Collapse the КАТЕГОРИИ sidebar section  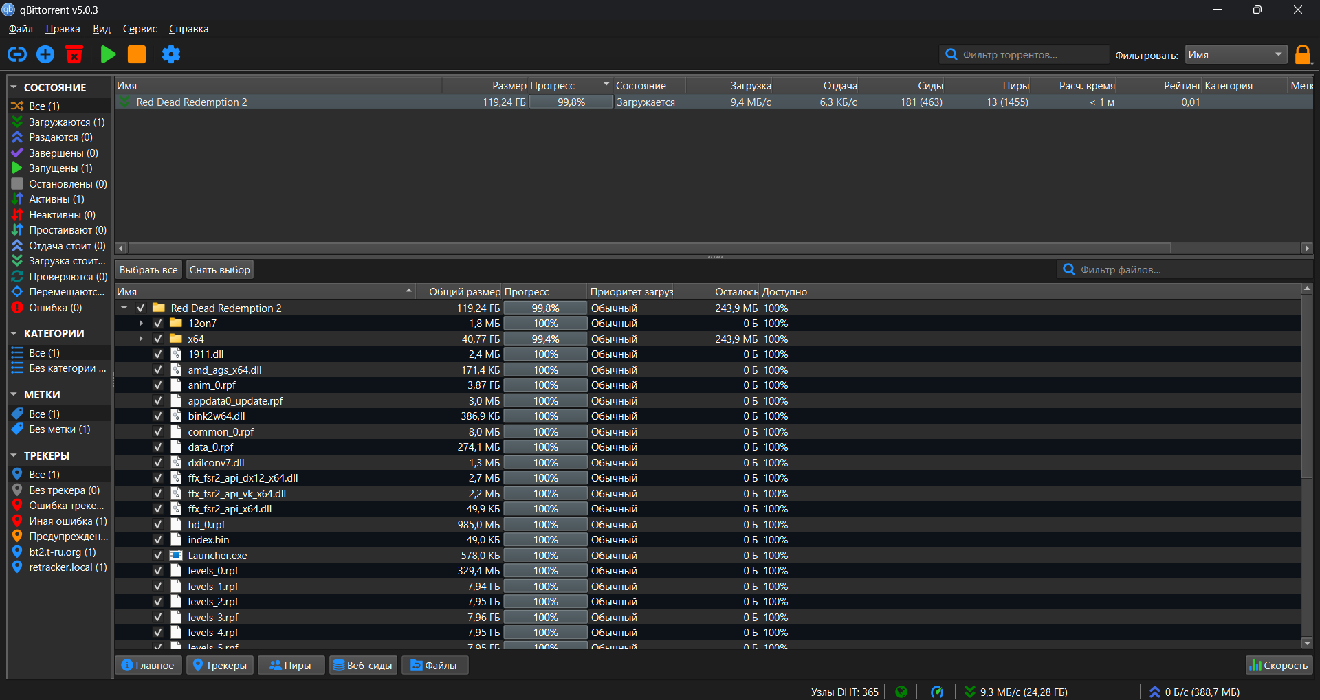coord(14,333)
